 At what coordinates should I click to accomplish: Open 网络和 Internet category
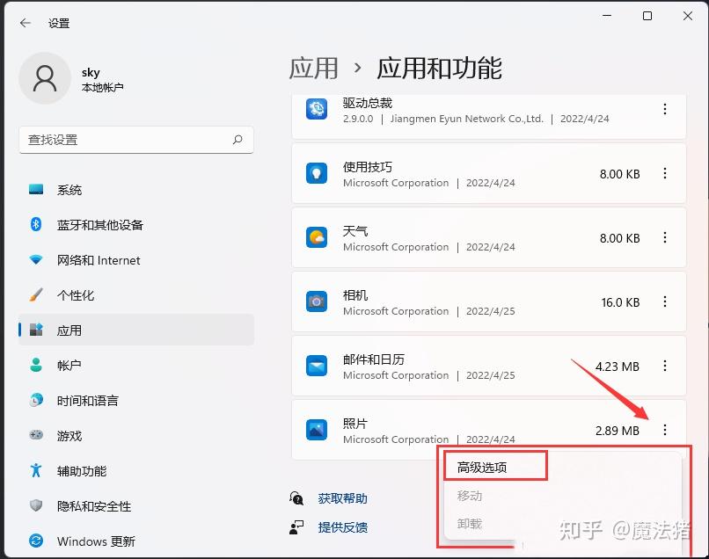coord(136,260)
